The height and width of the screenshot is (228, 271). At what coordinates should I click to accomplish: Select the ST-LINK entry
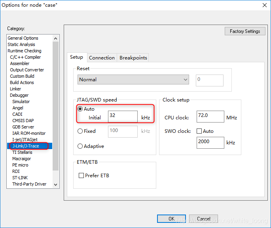(20, 178)
